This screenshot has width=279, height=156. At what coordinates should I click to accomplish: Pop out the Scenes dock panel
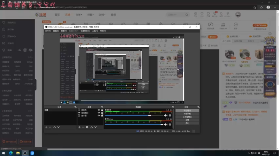click(x=75, y=107)
